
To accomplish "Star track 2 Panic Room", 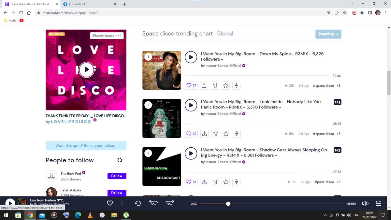I will [x=225, y=134].
